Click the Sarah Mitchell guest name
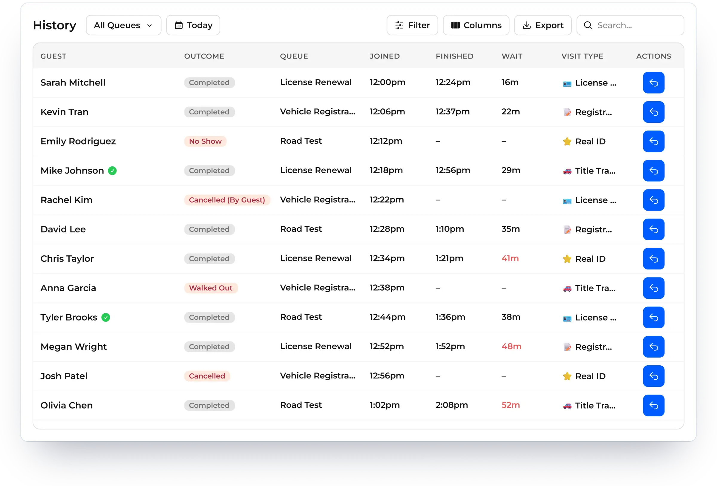The height and width of the screenshot is (486, 717). (x=73, y=82)
